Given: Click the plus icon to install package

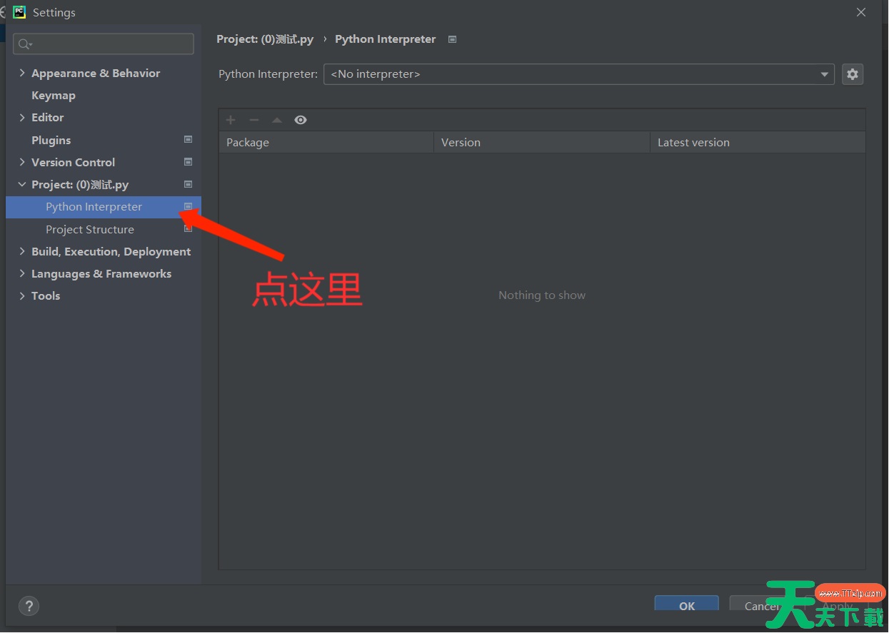Looking at the screenshot, I should point(231,120).
